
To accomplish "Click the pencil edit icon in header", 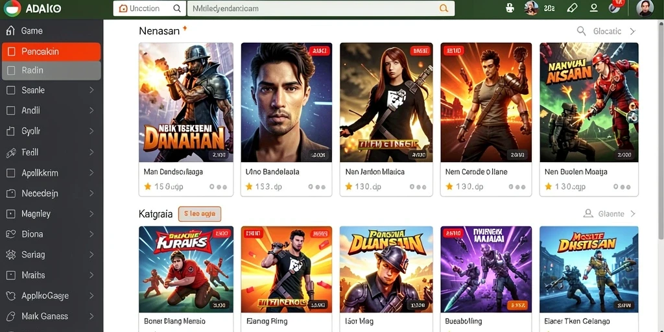I will click(572, 8).
